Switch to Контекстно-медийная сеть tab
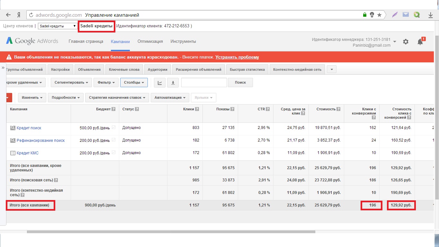The image size is (439, 247). (297, 69)
